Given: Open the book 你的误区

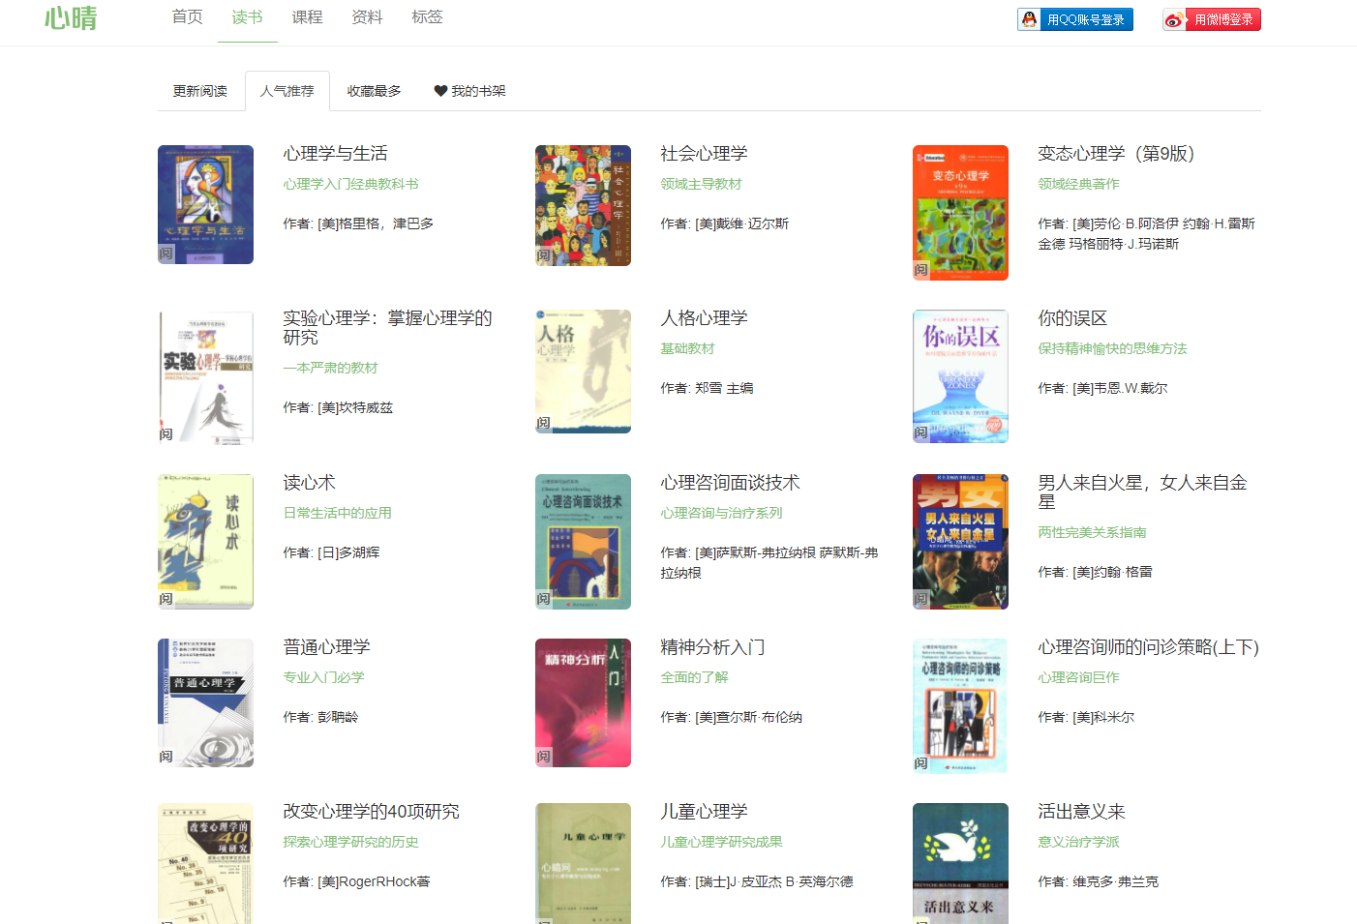Looking at the screenshot, I should tap(1072, 317).
